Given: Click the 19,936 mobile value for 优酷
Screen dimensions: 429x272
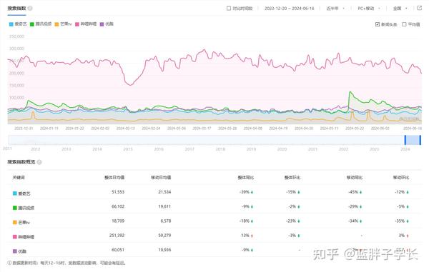Looking at the screenshot, I should coord(164,250).
